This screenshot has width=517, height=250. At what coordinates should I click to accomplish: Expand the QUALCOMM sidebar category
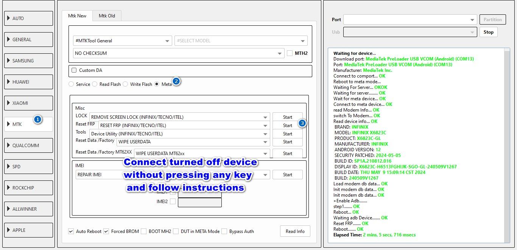pyautogui.click(x=28, y=145)
